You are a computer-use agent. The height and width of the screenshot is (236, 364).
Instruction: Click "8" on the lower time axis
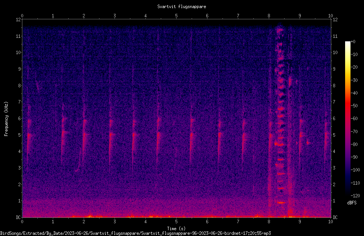tap(269, 222)
